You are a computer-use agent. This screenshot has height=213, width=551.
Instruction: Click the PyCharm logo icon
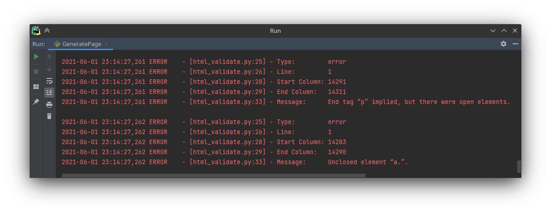point(36,31)
